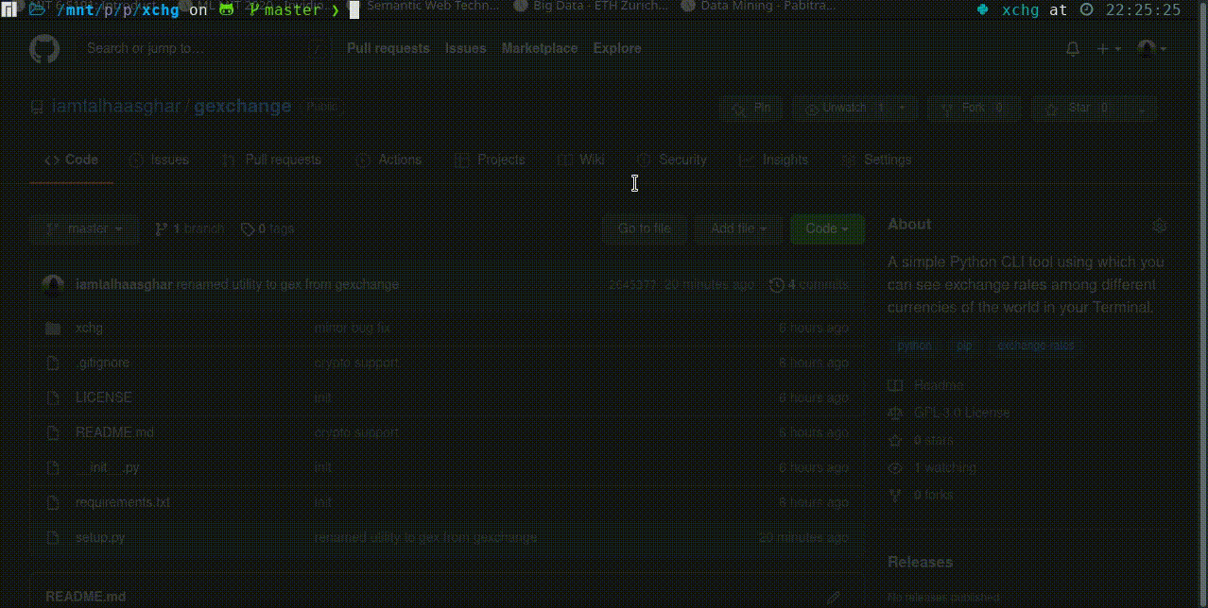Switch to the Issues repository tab

159,160
